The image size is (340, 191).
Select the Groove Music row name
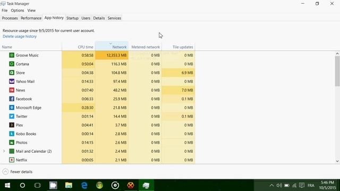coord(27,55)
